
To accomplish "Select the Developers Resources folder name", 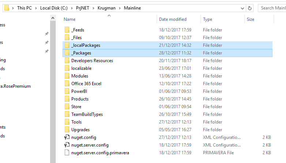I will pos(92,61).
